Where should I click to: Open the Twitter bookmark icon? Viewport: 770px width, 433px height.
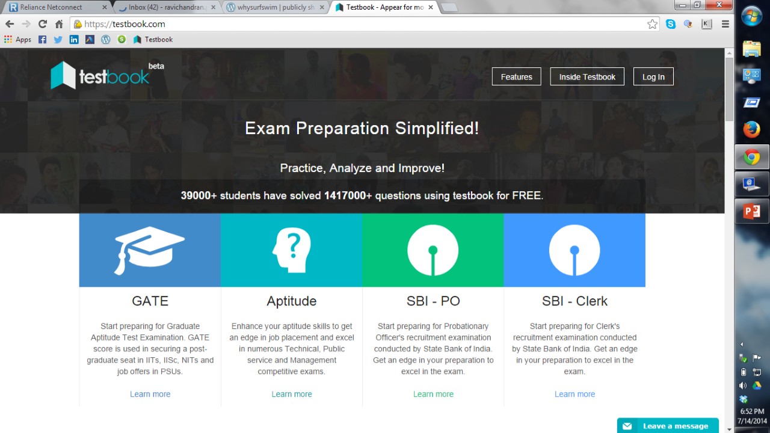58,40
